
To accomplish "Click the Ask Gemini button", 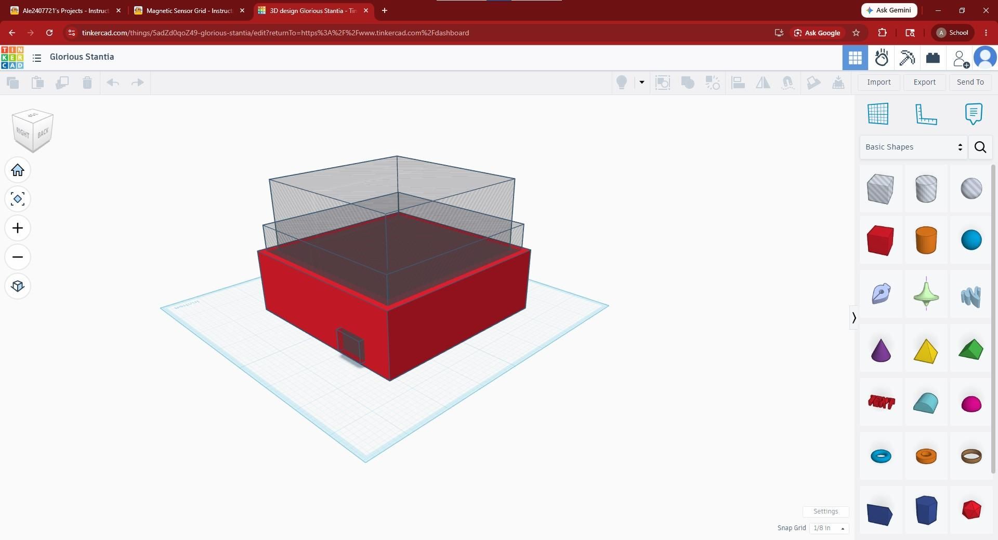I will pos(889,10).
